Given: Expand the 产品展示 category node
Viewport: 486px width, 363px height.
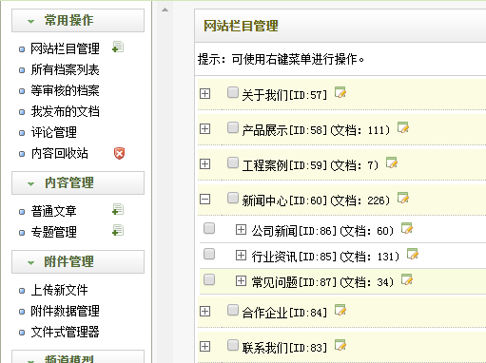Looking at the screenshot, I should [204, 129].
